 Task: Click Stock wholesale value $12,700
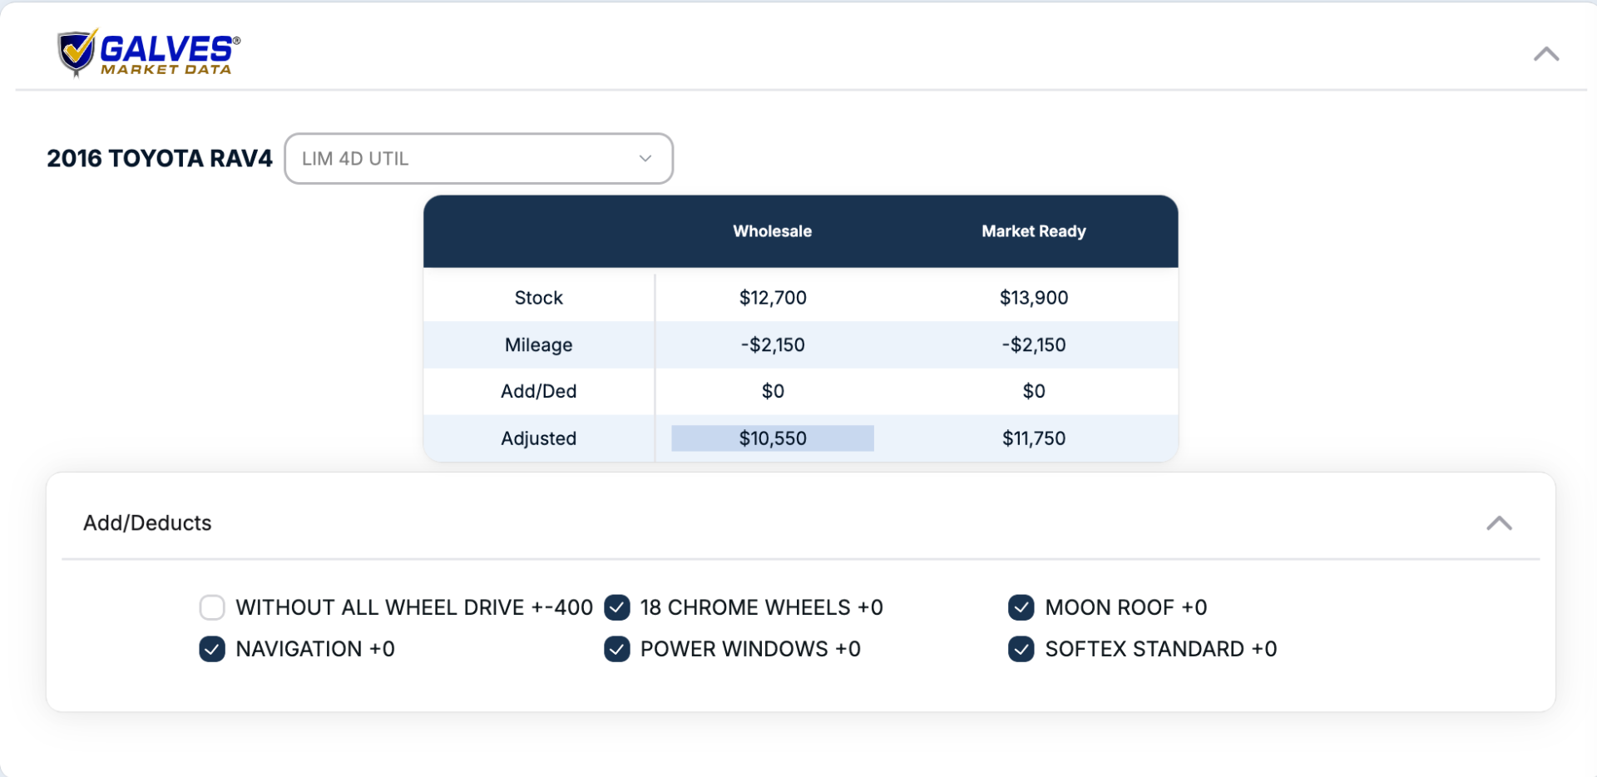[773, 298]
